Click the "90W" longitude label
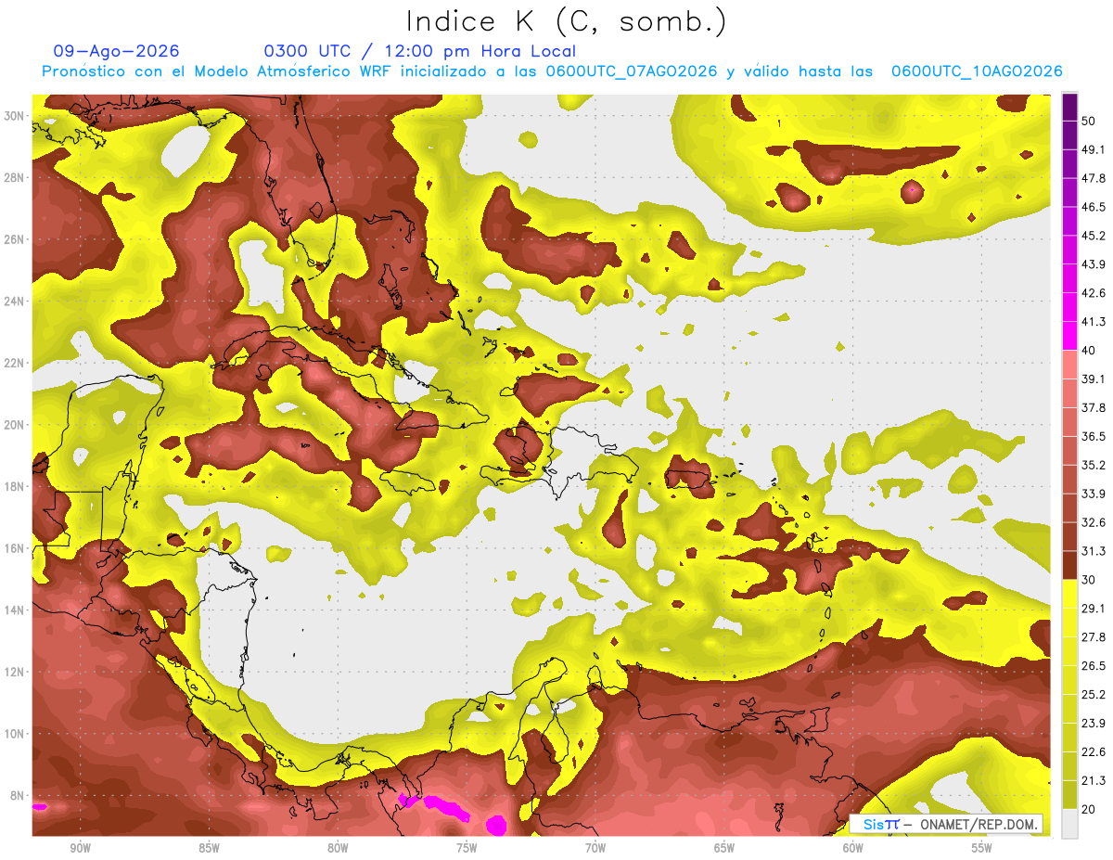This screenshot has width=1113, height=860. click(x=80, y=848)
